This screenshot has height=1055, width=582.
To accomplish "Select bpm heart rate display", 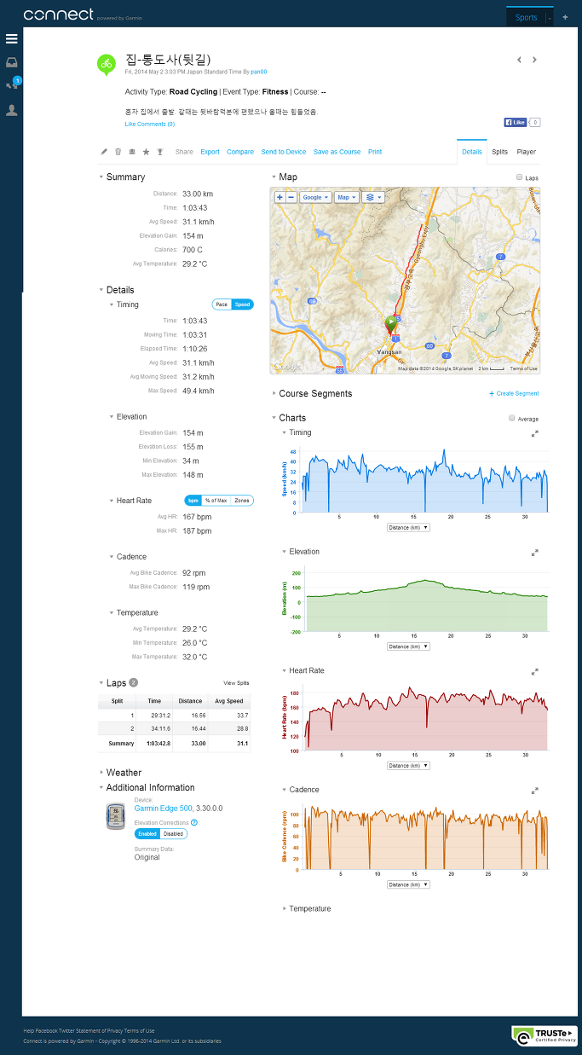I will [x=193, y=501].
